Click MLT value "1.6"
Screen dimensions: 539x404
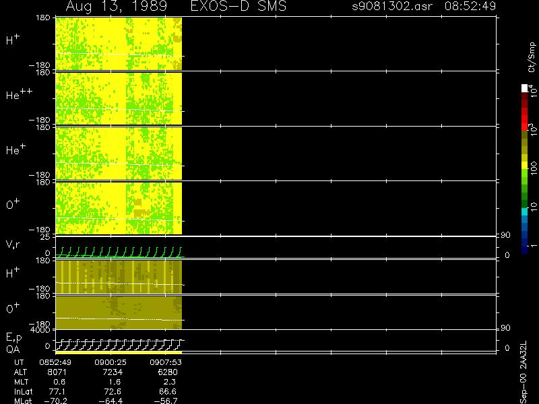[x=115, y=382]
